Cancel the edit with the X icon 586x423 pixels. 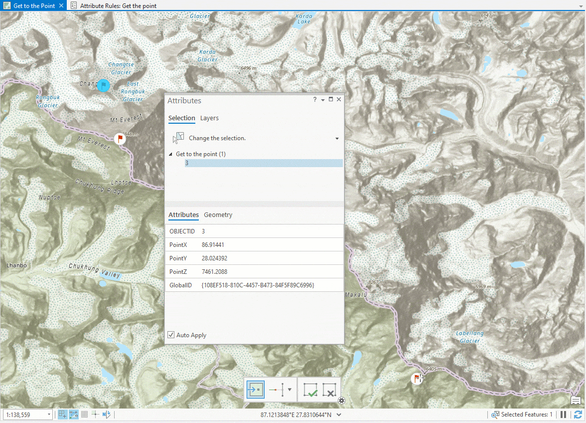(329, 390)
